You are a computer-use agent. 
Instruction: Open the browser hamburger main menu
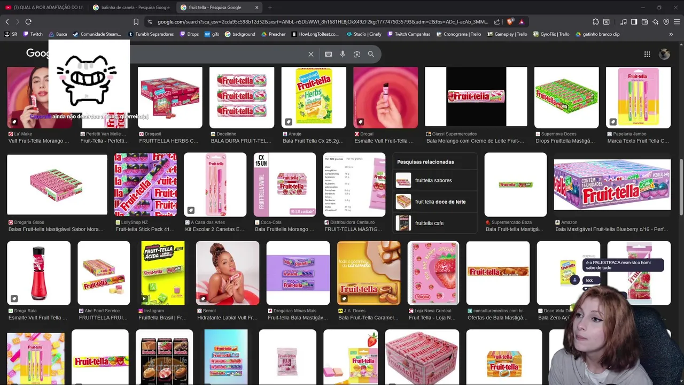pyautogui.click(x=677, y=22)
